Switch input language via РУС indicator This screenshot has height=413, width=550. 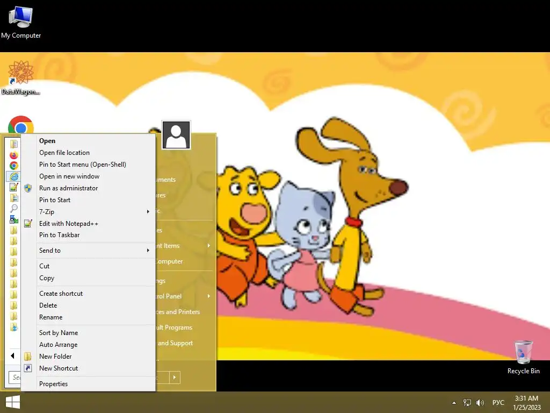tap(498, 402)
